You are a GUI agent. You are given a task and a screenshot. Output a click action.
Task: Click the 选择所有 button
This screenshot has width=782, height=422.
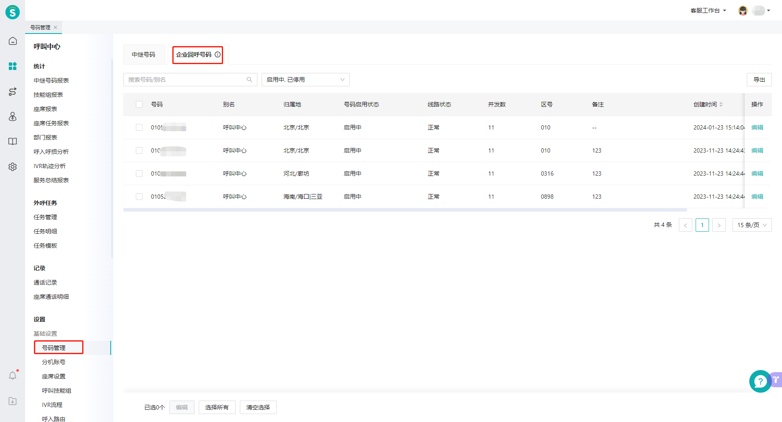coord(217,407)
